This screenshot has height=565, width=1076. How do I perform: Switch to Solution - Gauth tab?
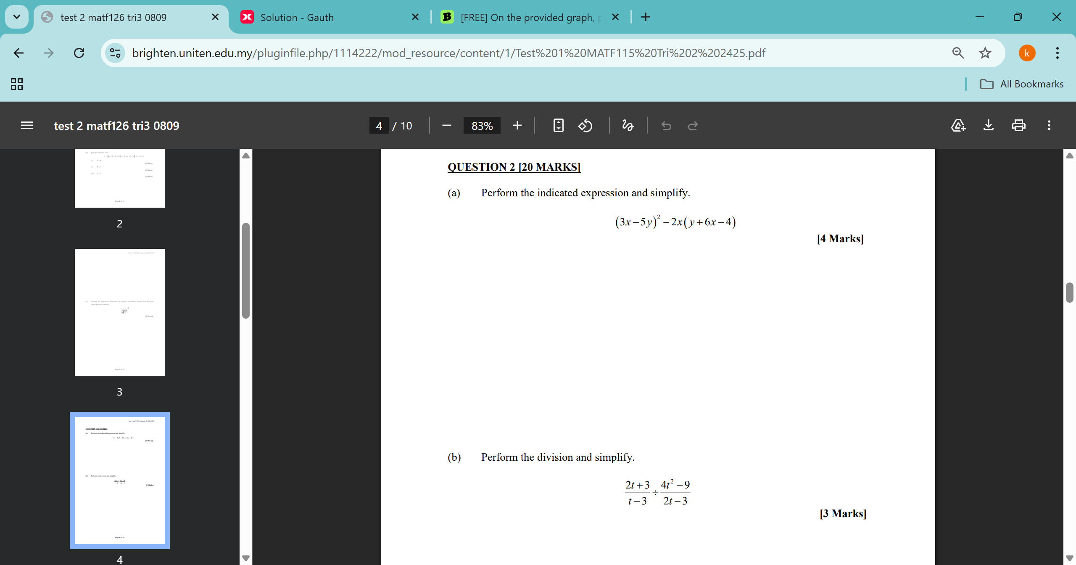[x=297, y=17]
